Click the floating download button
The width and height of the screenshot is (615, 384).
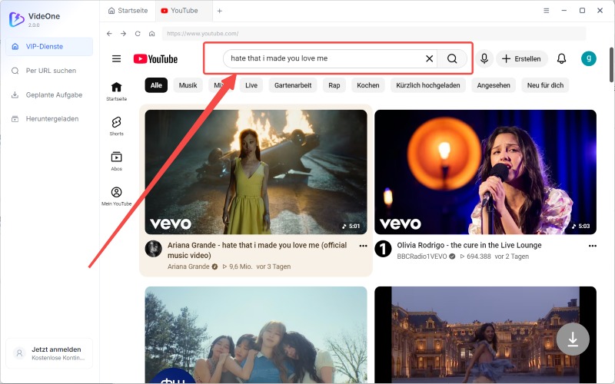(x=573, y=339)
